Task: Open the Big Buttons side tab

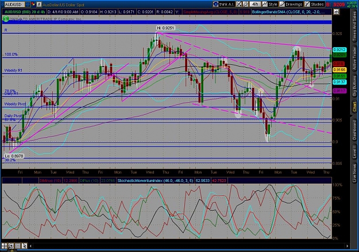Action: (x=354, y=86)
